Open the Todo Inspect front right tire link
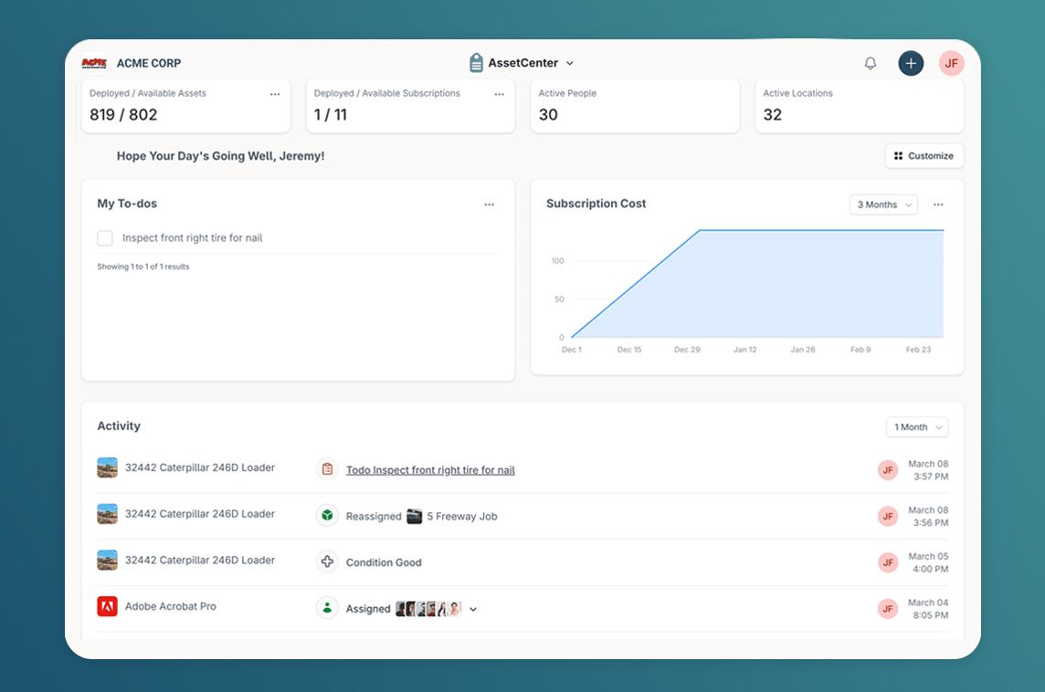This screenshot has width=1045, height=692. pos(430,470)
